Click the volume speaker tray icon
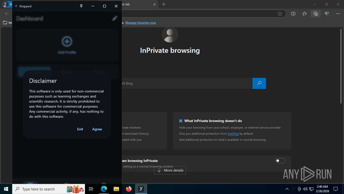The height and width of the screenshot is (194, 344). pos(305,189)
